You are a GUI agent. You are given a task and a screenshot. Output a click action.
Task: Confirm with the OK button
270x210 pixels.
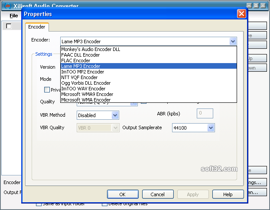[123, 194]
